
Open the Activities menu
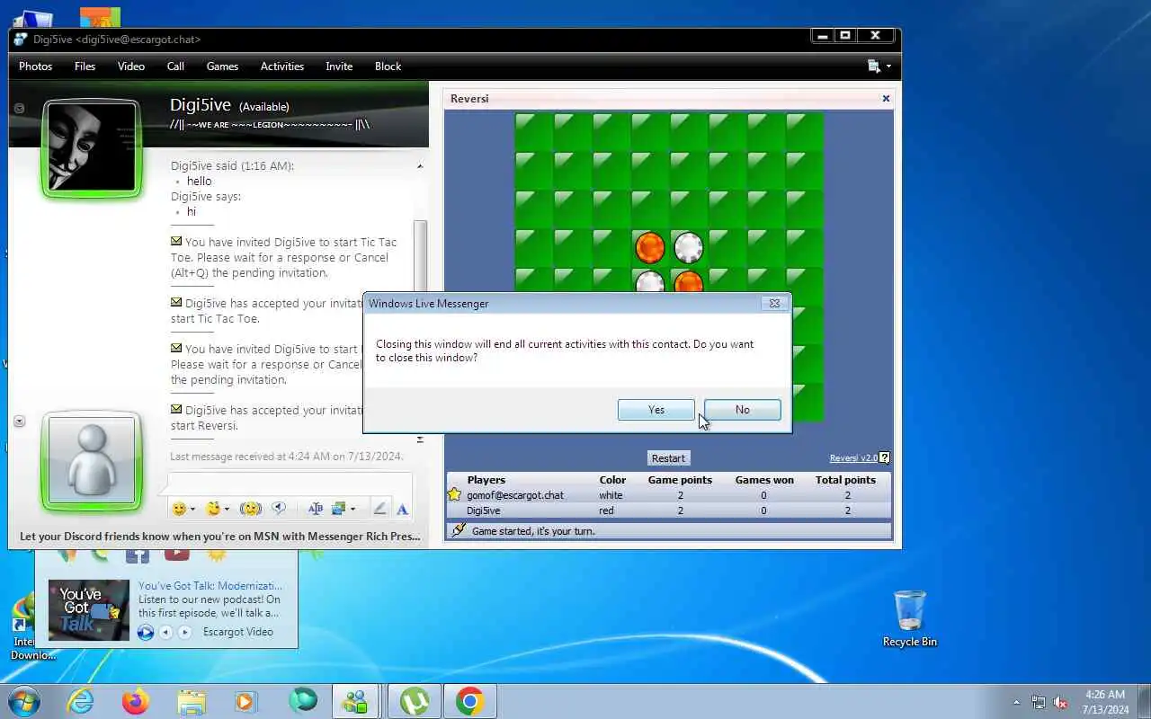(282, 67)
